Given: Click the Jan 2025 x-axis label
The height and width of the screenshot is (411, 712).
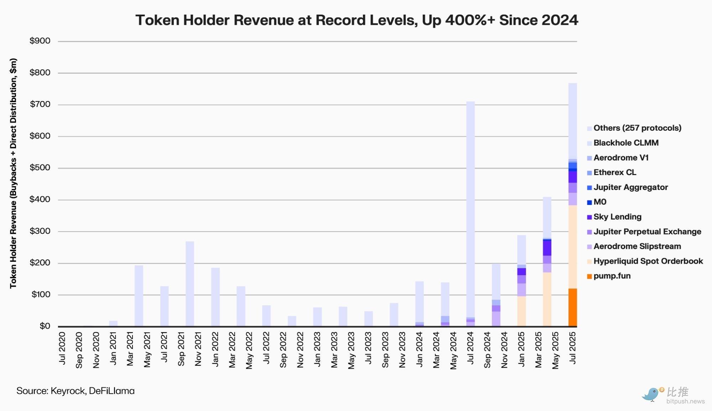Looking at the screenshot, I should coord(521,348).
